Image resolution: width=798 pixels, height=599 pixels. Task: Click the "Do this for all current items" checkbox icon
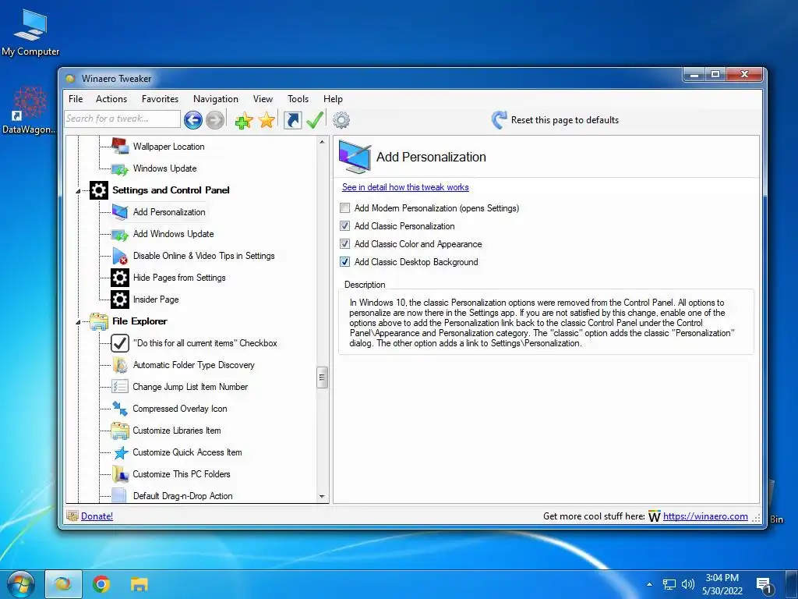[120, 343]
